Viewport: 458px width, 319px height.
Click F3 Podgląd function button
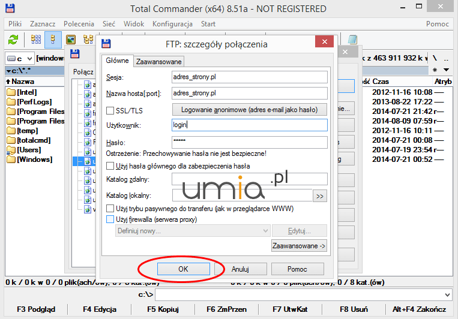36,309
